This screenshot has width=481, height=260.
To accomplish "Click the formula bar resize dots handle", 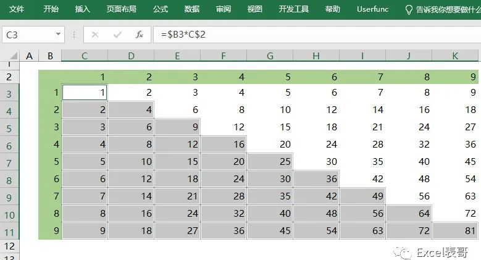I will pyautogui.click(x=74, y=35).
